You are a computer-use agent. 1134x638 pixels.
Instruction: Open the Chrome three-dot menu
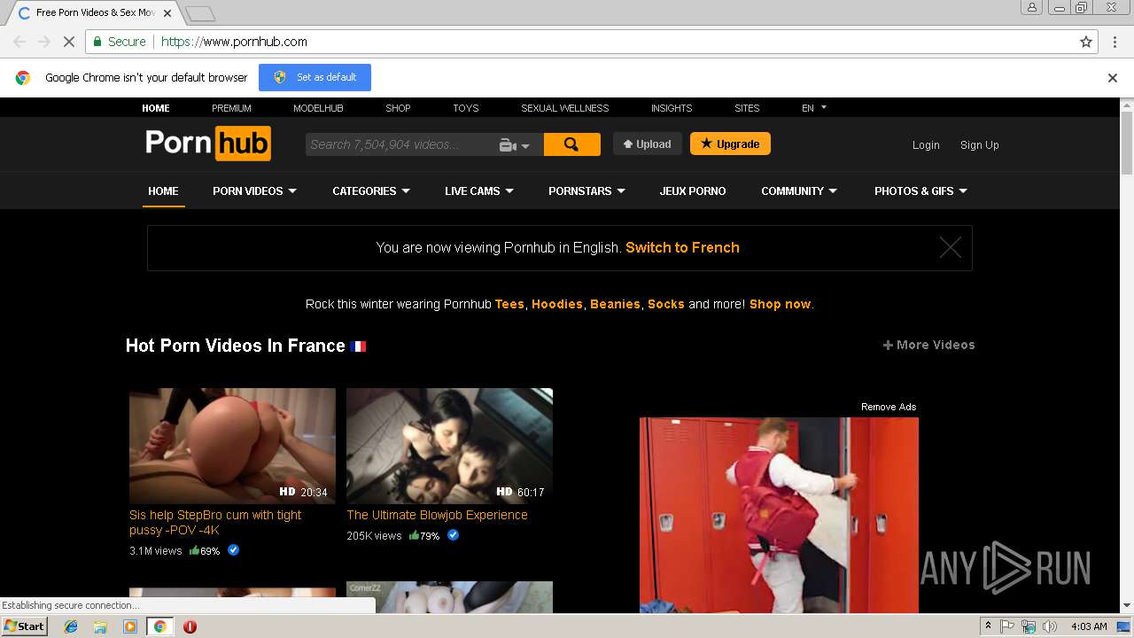click(1114, 42)
